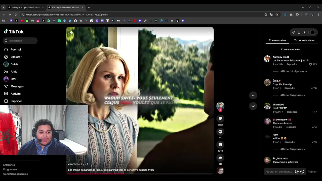322x181 pixels.
Task: Open the browser Extensions puzzle icon
Action: click(x=297, y=15)
